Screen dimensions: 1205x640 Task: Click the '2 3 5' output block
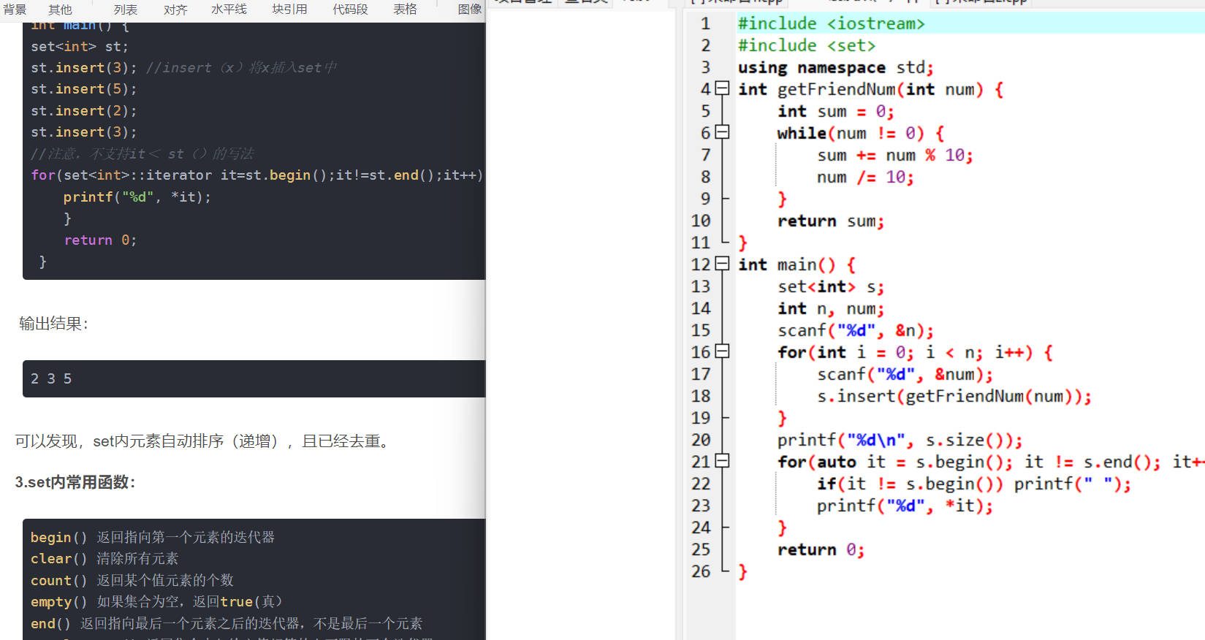click(x=254, y=378)
